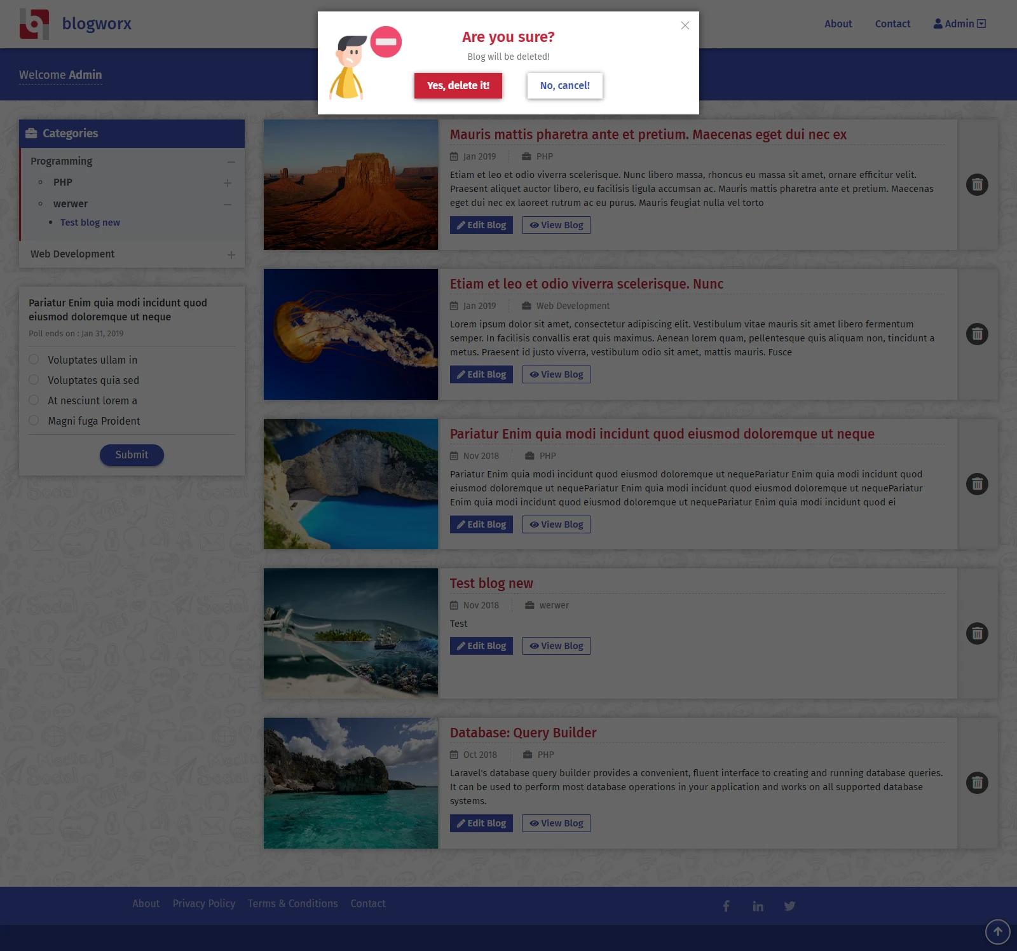Click trash icon for Database: Query Builder
The image size is (1017, 951).
(977, 783)
